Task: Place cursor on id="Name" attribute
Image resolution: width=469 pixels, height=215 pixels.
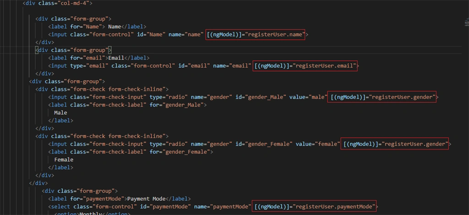Action: tap(151, 35)
